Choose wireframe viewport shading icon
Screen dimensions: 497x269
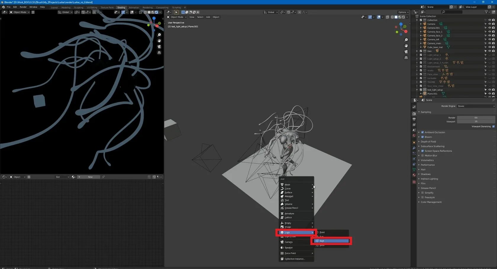[392, 17]
